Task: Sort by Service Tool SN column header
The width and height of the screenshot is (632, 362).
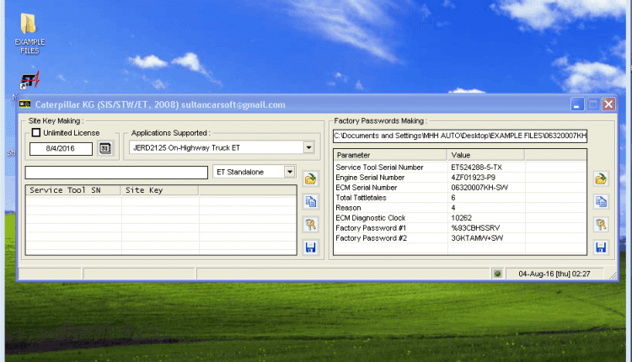Action: pyautogui.click(x=73, y=190)
